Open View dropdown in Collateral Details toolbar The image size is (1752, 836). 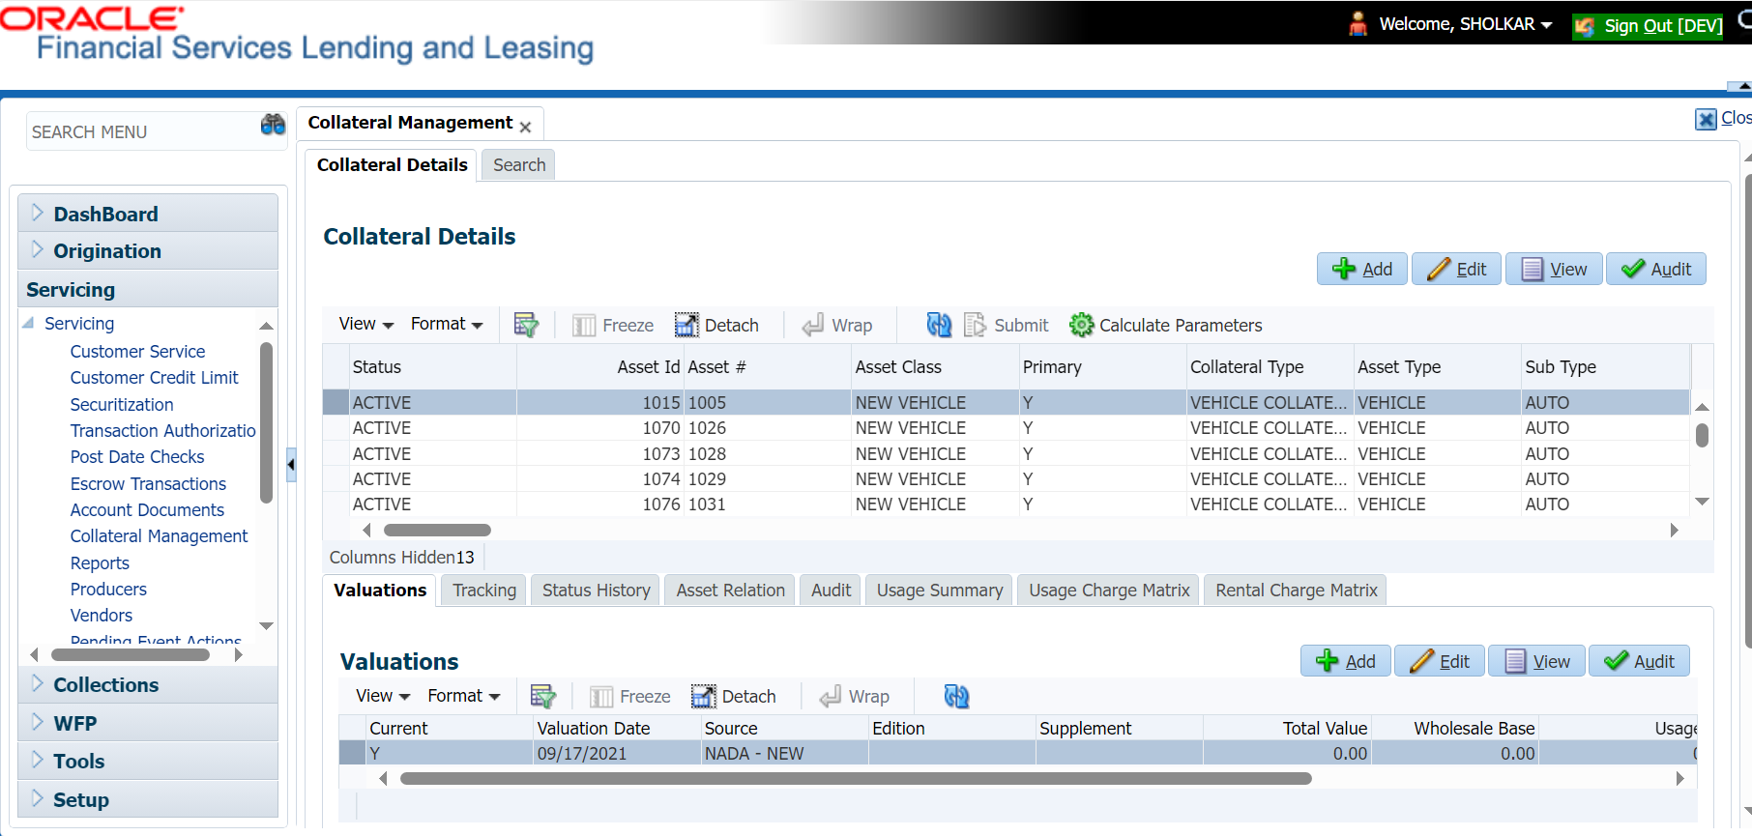point(365,324)
